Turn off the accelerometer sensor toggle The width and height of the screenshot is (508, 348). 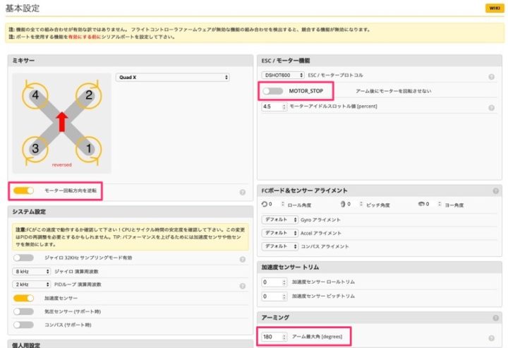(x=23, y=298)
